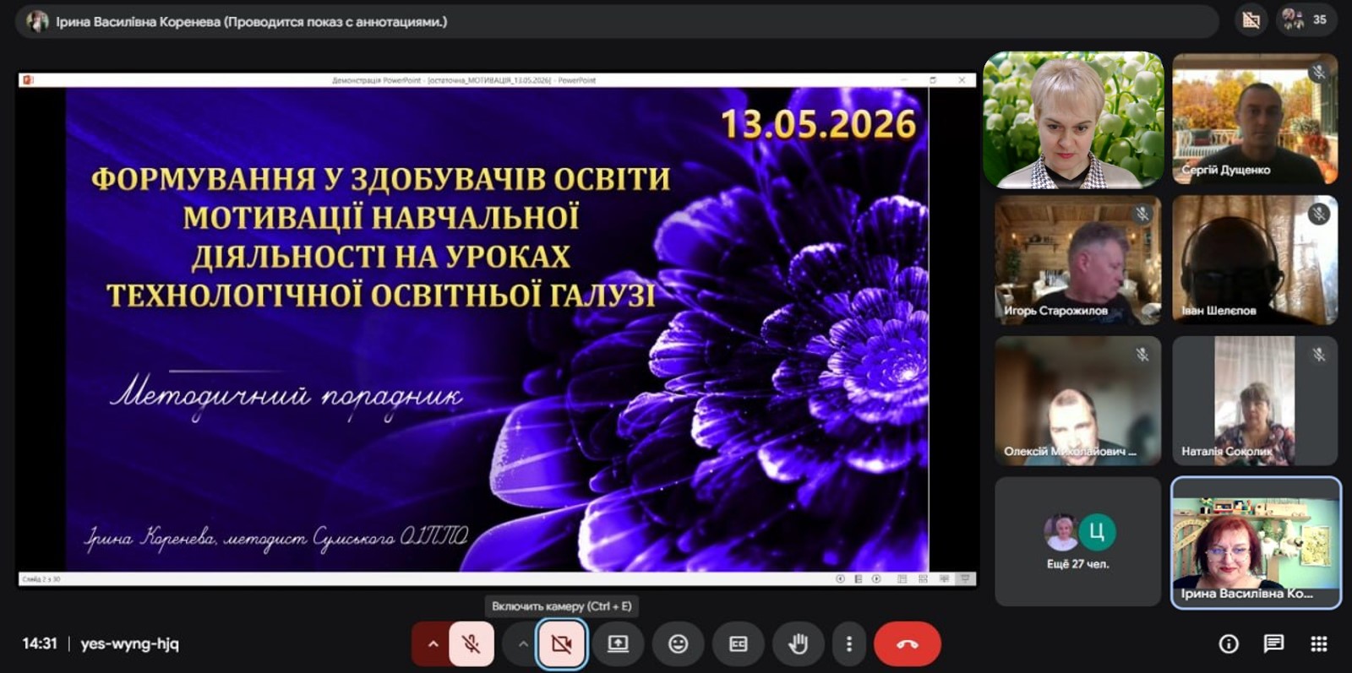This screenshot has height=673, width=1352.
Task: Toggle closed captions (CC)
Action: 738,644
